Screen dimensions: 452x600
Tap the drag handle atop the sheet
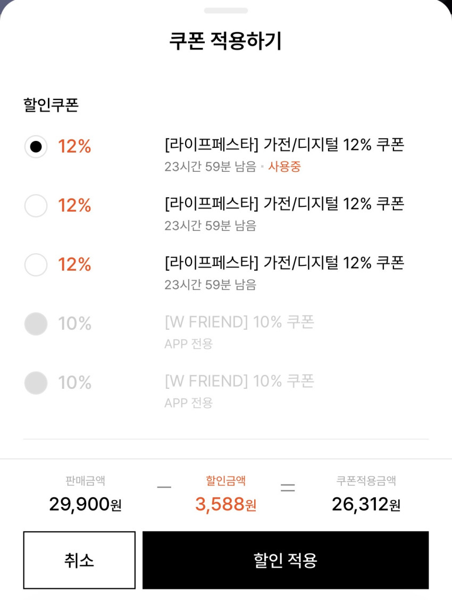point(226,11)
